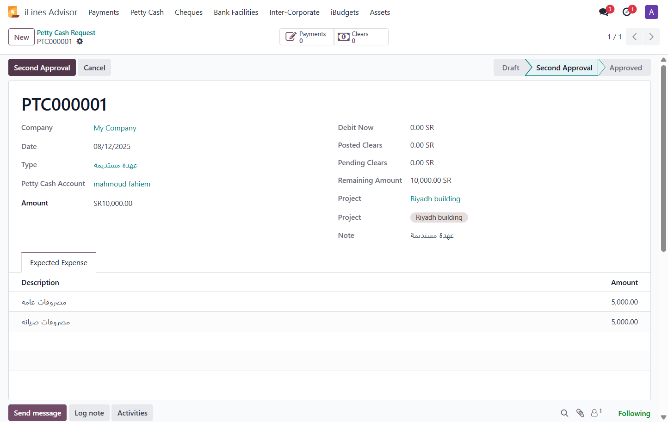The width and height of the screenshot is (668, 422).
Task: Go to the previous record arrow
Action: click(x=635, y=37)
